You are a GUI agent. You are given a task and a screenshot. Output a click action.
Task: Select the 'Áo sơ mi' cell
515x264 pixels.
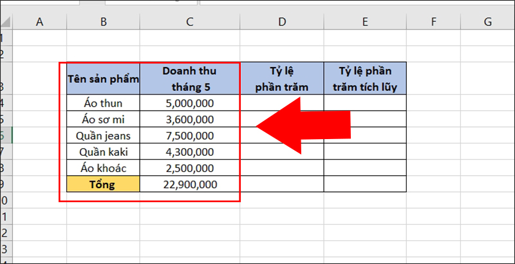pyautogui.click(x=103, y=119)
